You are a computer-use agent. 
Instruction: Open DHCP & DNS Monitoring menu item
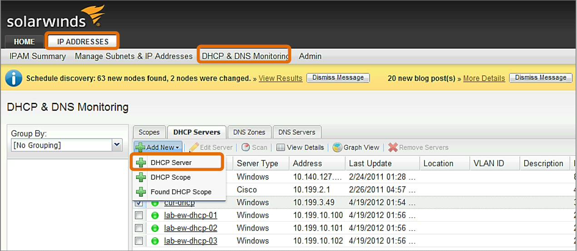pyautogui.click(x=245, y=57)
